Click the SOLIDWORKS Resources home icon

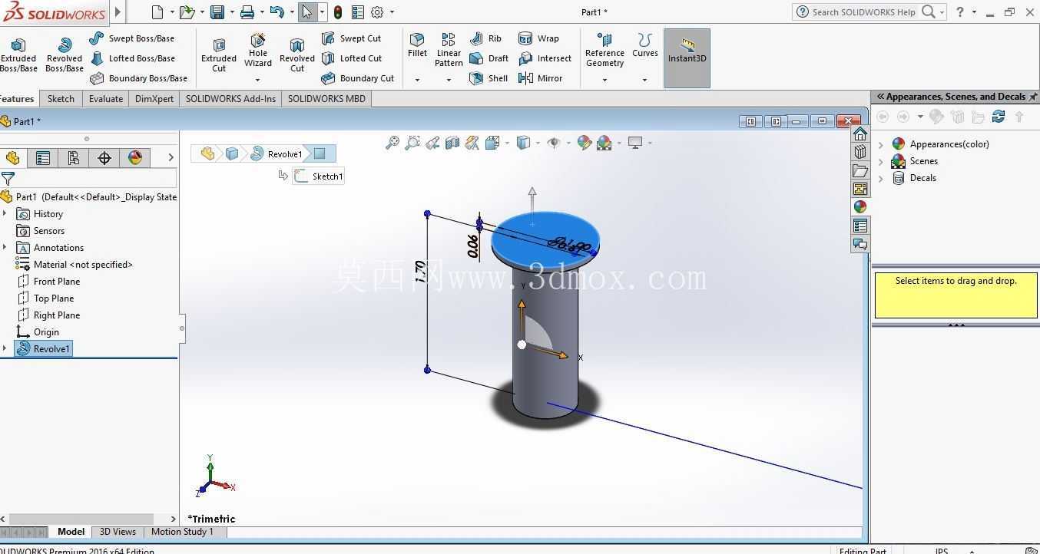point(859,133)
